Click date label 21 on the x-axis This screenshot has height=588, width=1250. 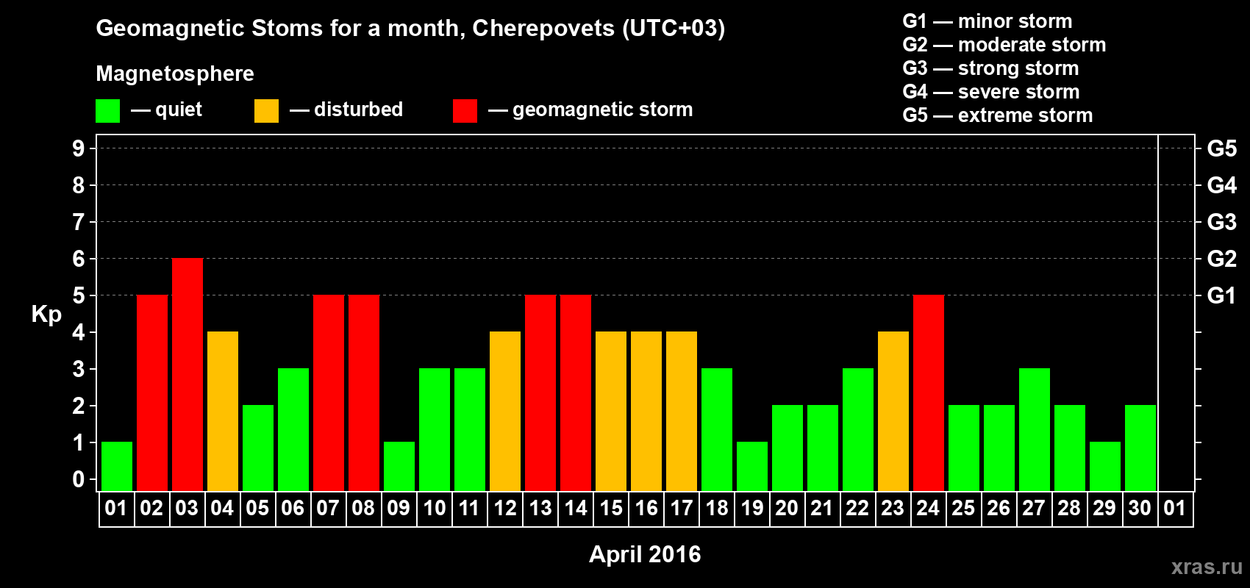tap(822, 509)
